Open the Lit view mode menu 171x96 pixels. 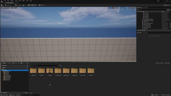click(12, 8)
